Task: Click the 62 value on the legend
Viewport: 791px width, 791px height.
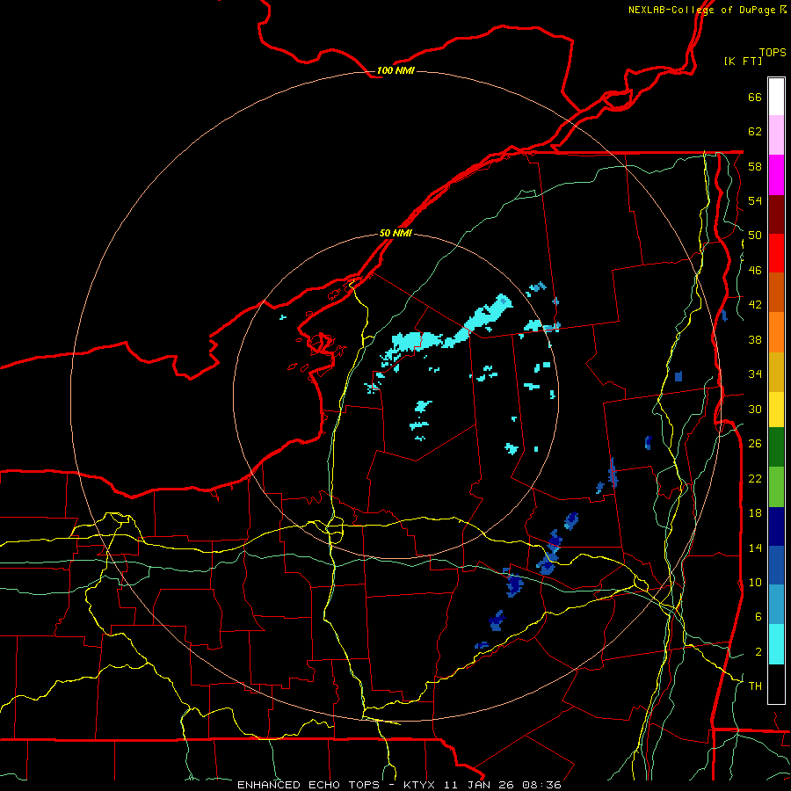Action: pos(755,131)
